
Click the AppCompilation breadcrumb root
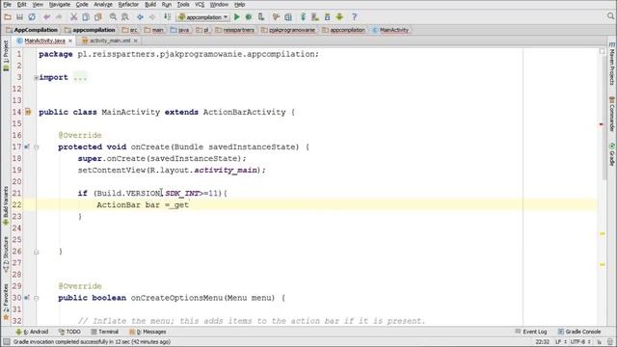pos(32,30)
